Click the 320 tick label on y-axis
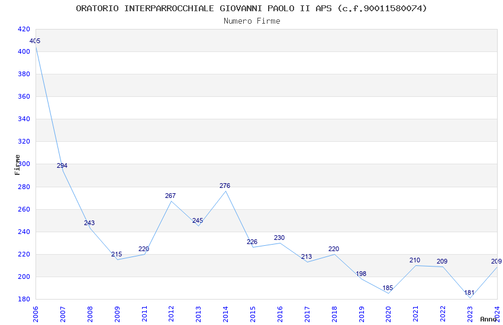Screen dimensions: 503x325 pos(24,141)
